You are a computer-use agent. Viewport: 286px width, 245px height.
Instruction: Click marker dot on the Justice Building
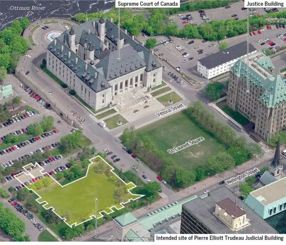[x=247, y=91]
